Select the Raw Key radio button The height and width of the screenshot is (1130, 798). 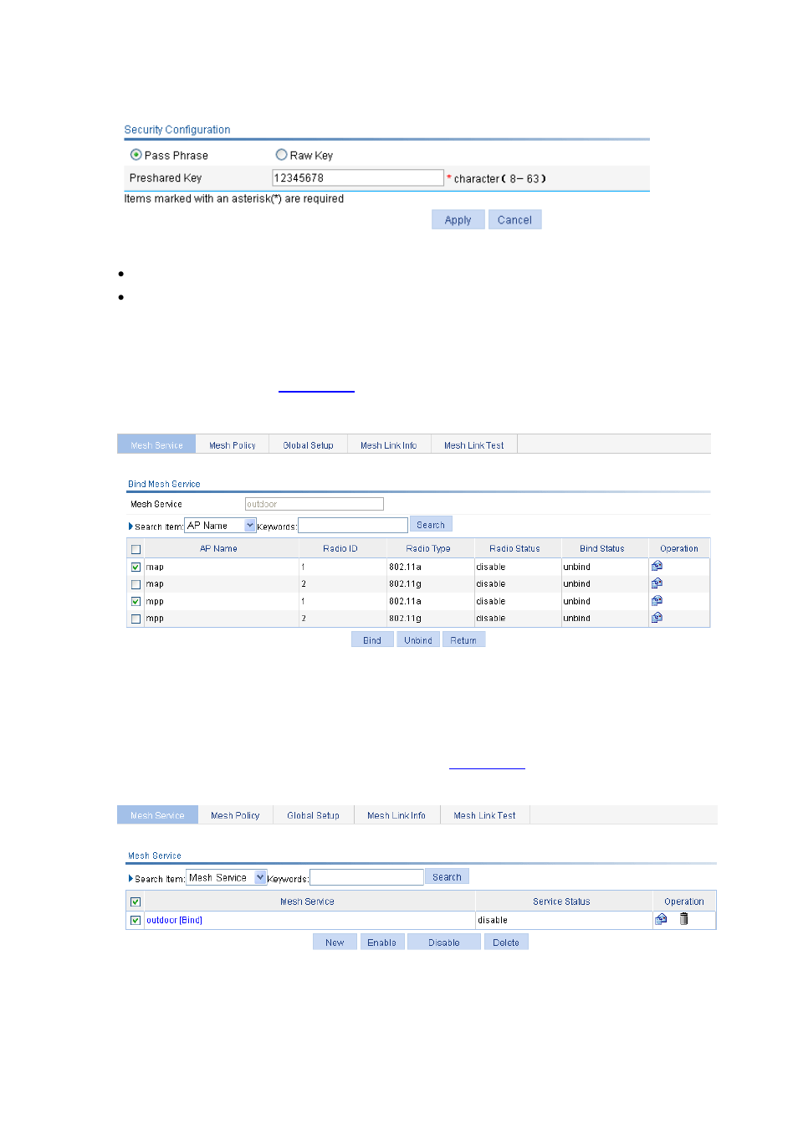pyautogui.click(x=281, y=155)
